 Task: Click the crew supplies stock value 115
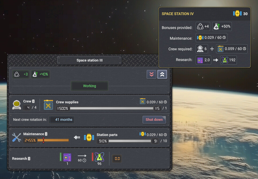click(157, 108)
